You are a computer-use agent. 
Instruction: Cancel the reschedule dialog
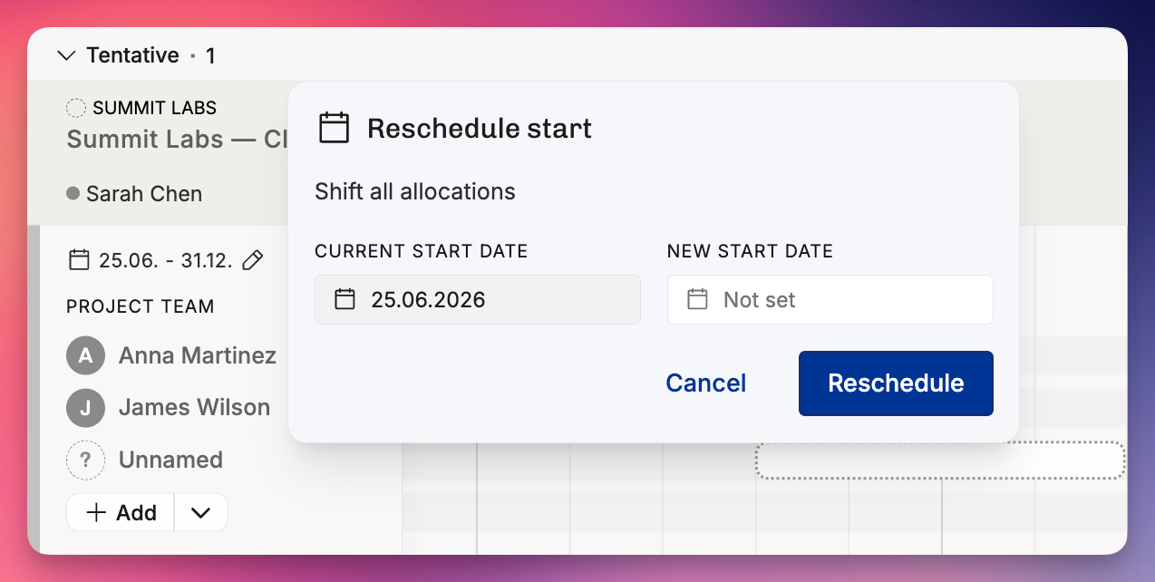tap(706, 383)
